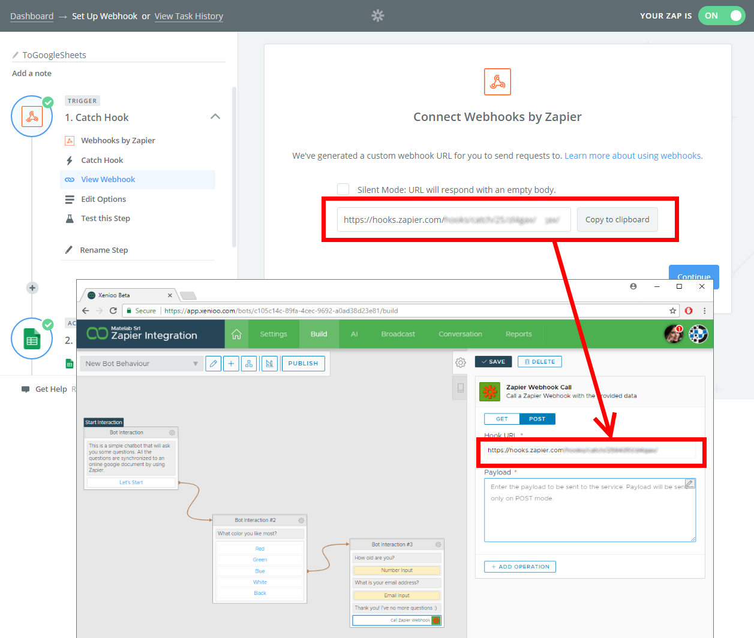Click the Google Sheets action step icon
Screen dimensions: 754x638
click(x=32, y=339)
